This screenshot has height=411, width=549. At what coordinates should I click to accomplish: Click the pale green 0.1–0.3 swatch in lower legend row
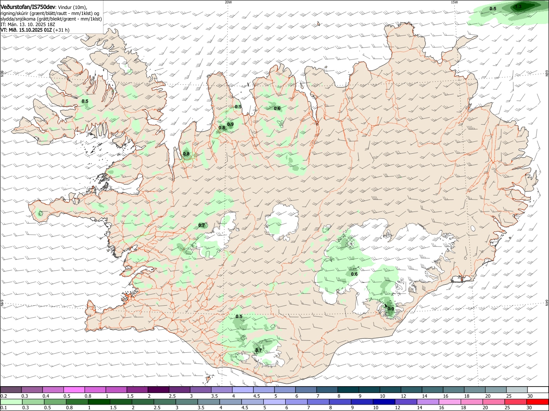coord(11,402)
